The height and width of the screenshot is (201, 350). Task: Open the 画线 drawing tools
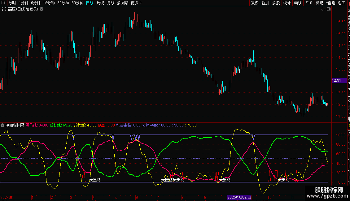298,3
